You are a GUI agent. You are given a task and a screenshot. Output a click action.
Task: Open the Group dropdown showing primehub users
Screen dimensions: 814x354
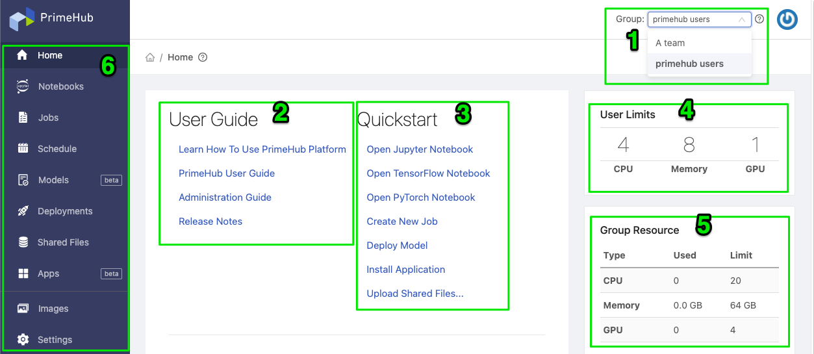tap(699, 19)
